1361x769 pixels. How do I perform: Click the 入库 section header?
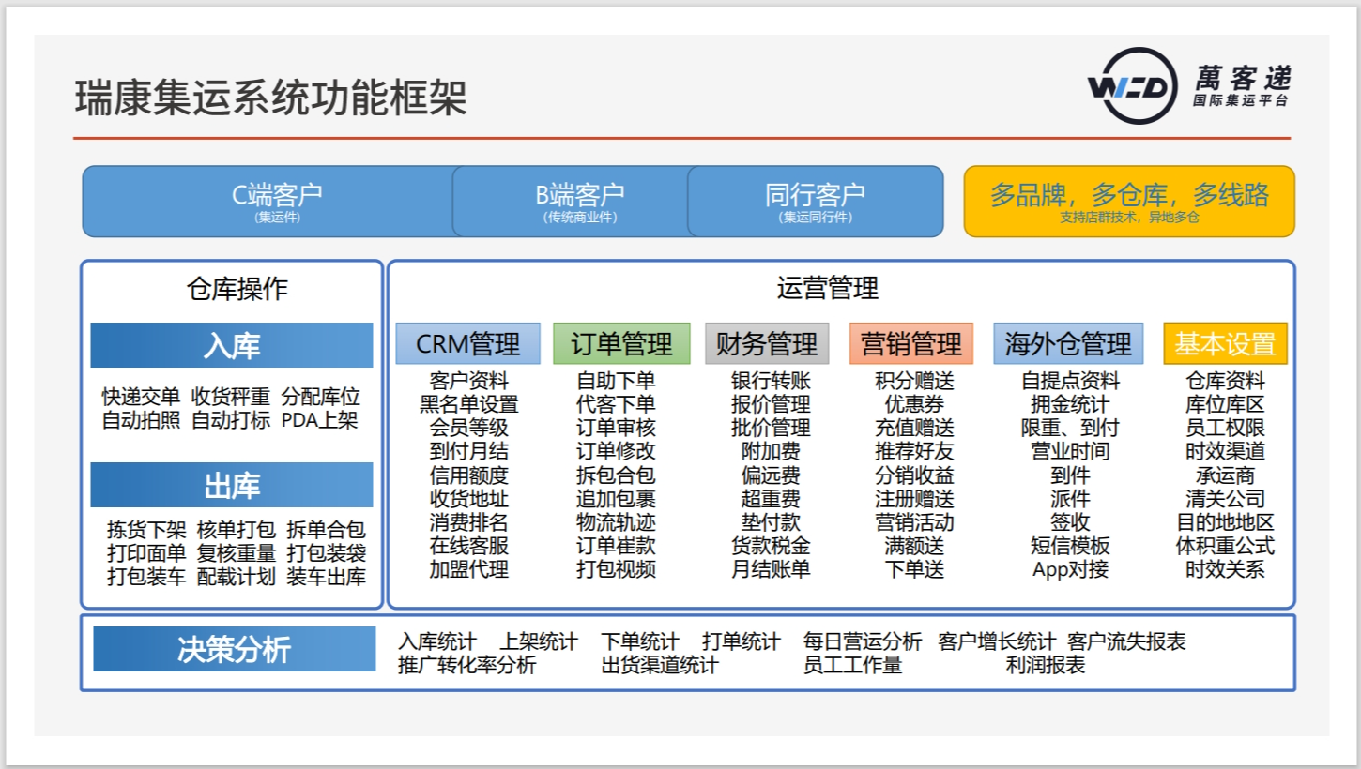pyautogui.click(x=231, y=345)
